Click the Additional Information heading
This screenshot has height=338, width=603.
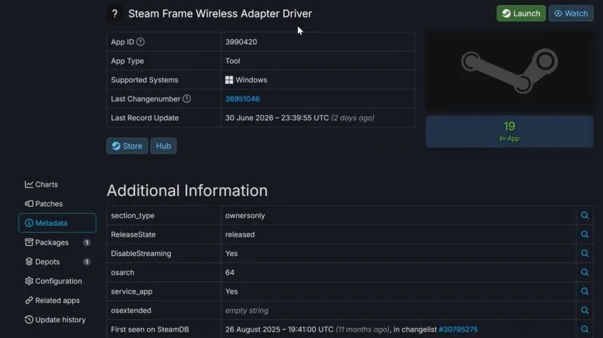click(x=187, y=190)
